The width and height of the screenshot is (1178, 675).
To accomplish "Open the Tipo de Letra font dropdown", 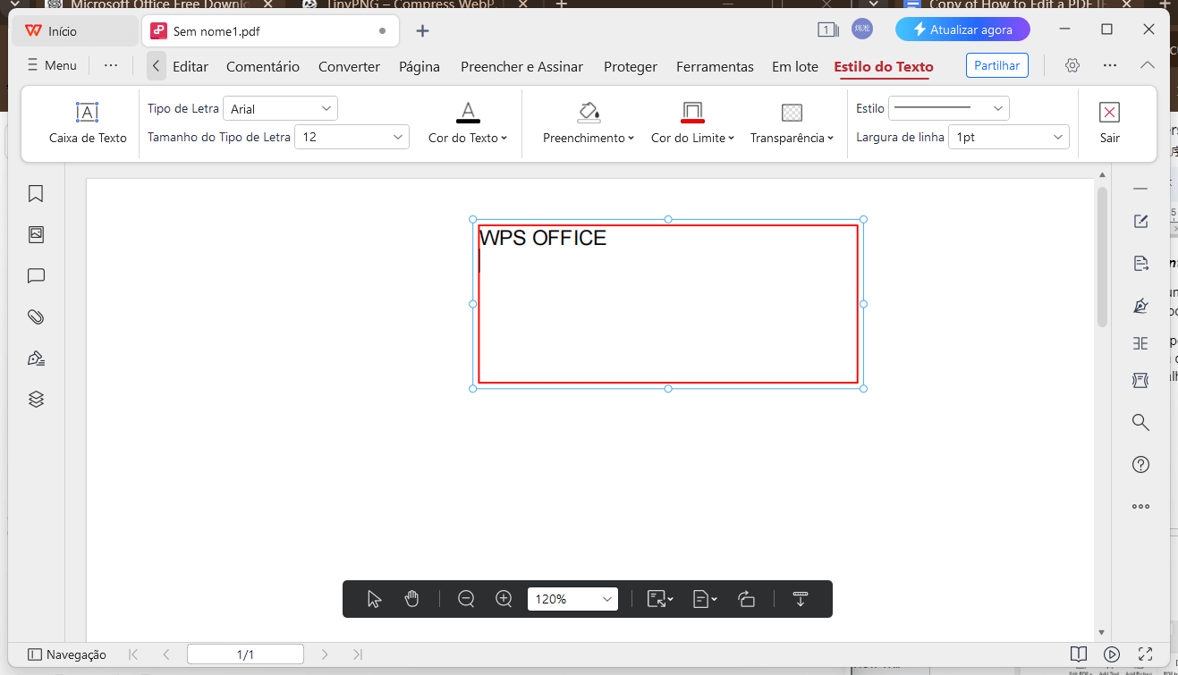I will coord(280,108).
